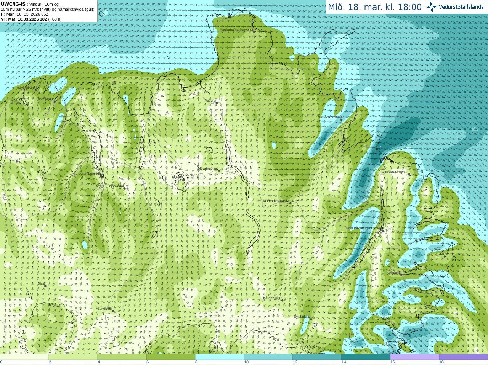Select the Vatnsskarð eystra station marker
This screenshot has height=365, width=488.
click(409, 174)
